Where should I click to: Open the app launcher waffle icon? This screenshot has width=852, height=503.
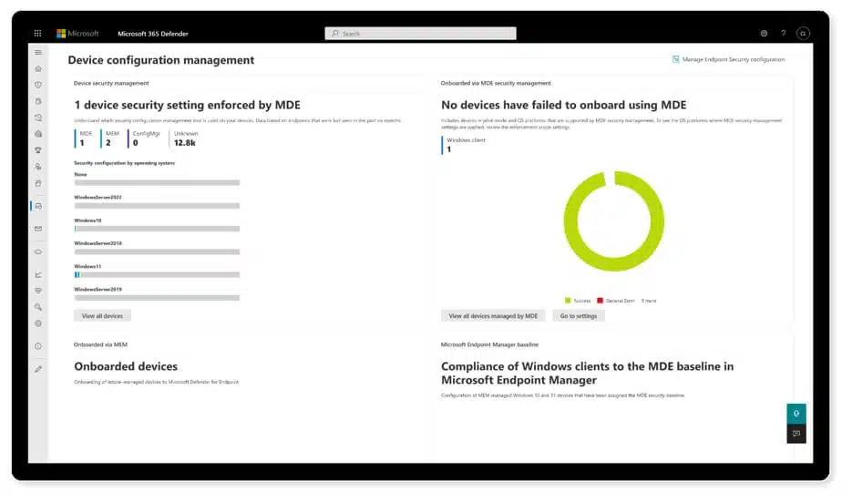(x=37, y=33)
